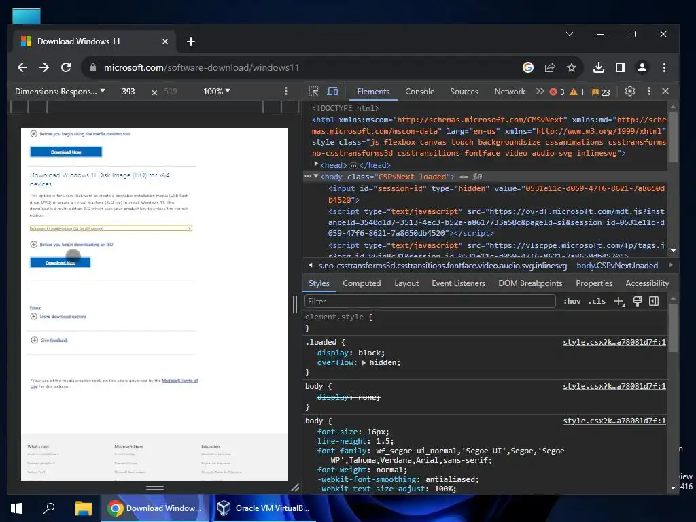Open the Computed pane tab
This screenshot has width=696, height=522.
362,283
